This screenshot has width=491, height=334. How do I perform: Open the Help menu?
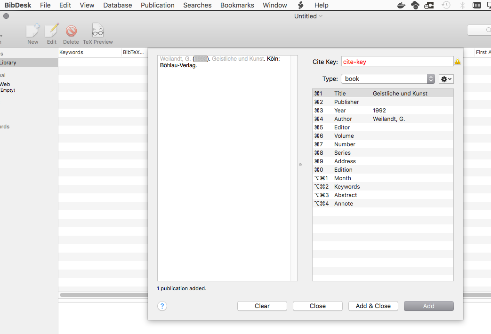321,5
